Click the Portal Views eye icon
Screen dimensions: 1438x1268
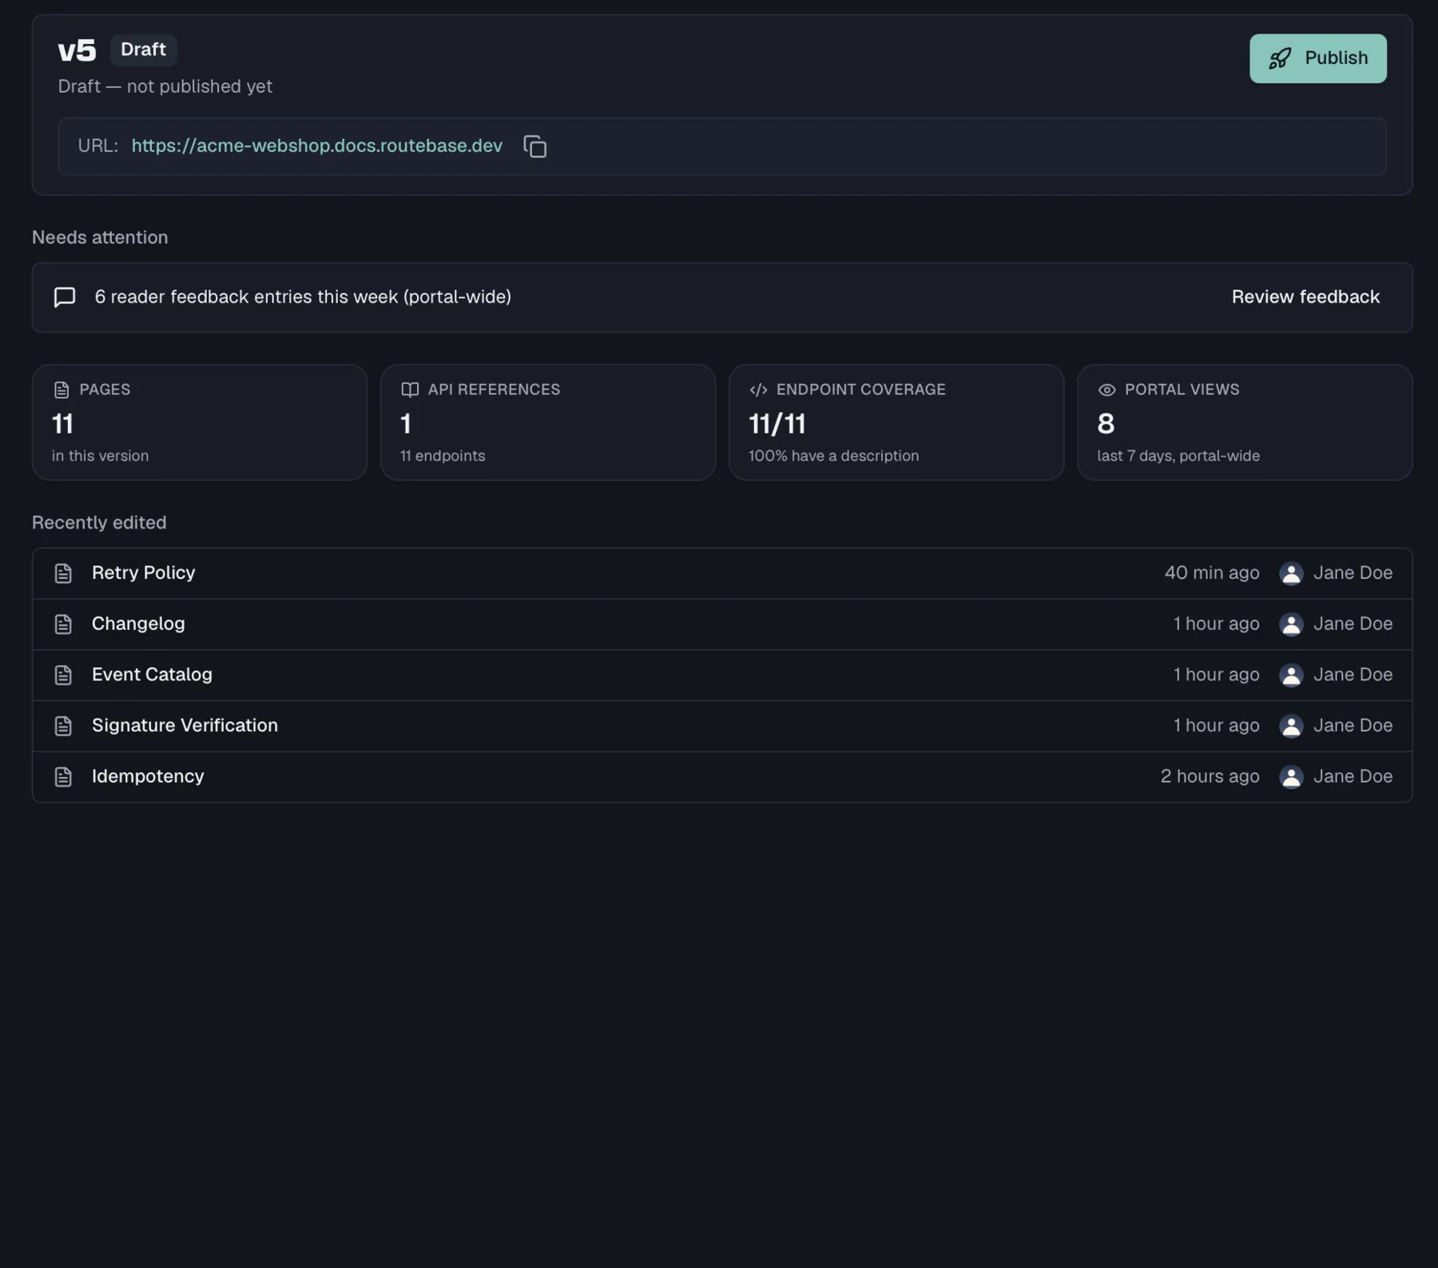tap(1106, 390)
